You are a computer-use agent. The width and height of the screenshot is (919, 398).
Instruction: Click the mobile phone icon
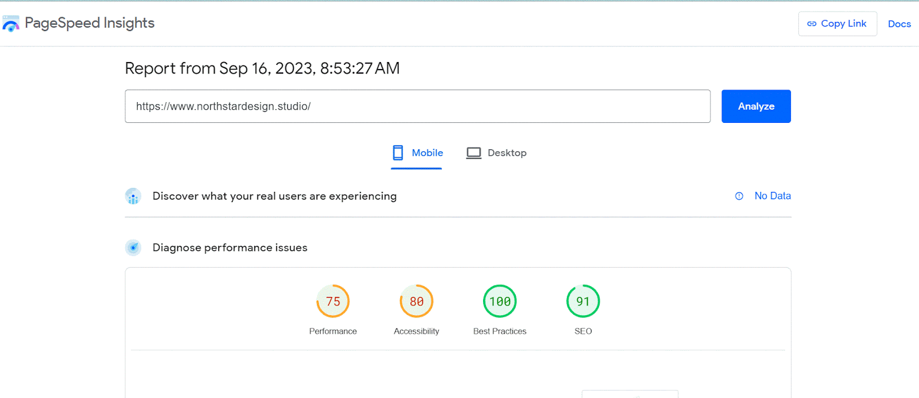pos(398,153)
